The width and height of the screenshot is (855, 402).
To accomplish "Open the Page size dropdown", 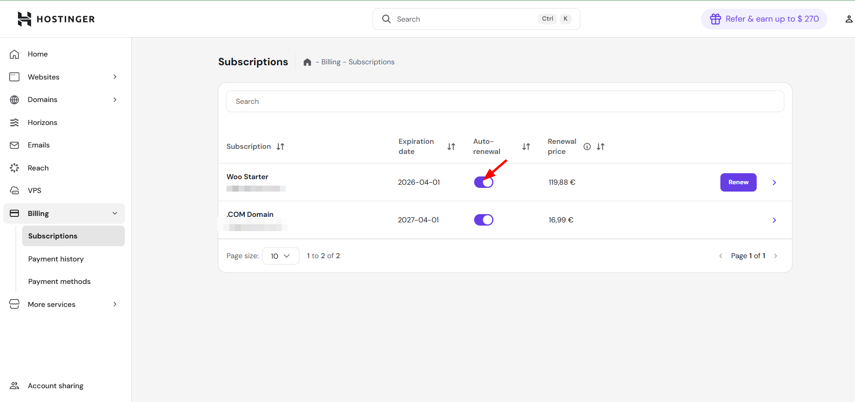I will [x=280, y=256].
